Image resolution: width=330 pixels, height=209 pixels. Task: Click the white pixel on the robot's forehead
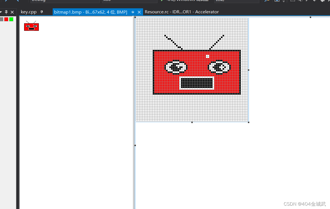(x=207, y=56)
